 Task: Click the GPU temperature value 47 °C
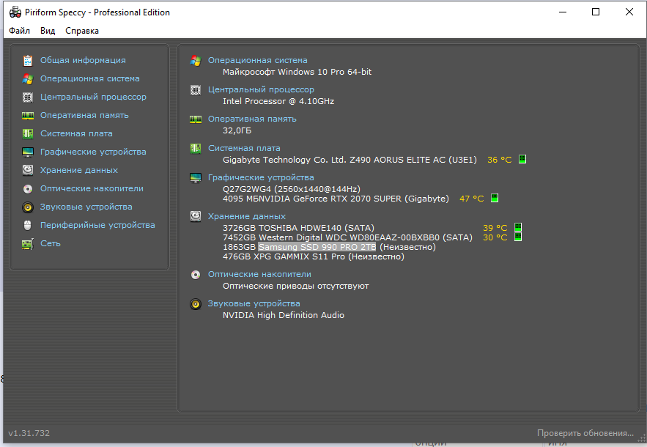tap(472, 199)
